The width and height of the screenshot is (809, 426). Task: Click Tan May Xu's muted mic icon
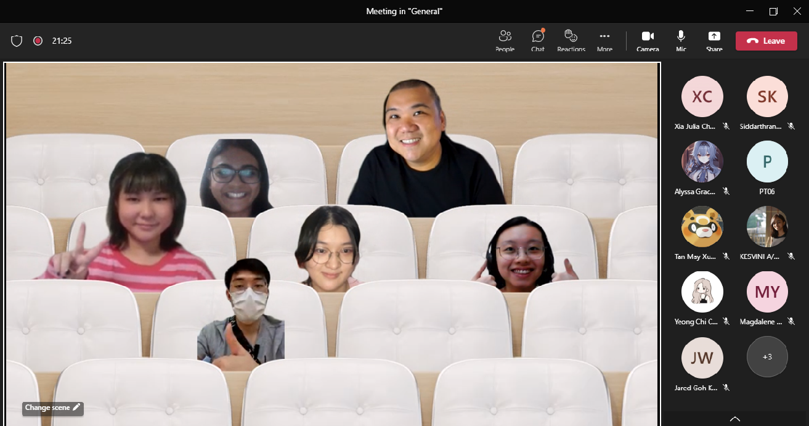726,256
